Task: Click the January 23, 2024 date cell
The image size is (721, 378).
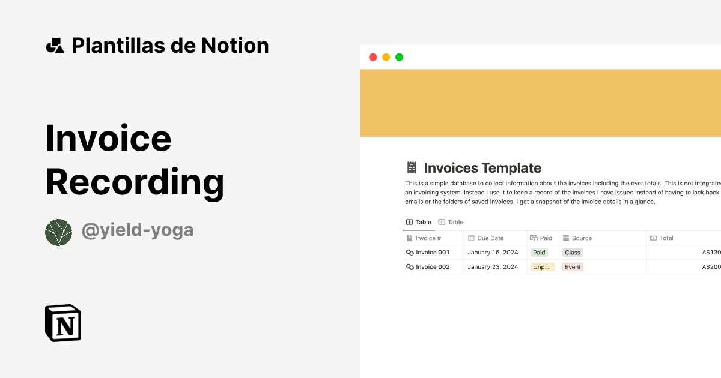Action: (493, 267)
